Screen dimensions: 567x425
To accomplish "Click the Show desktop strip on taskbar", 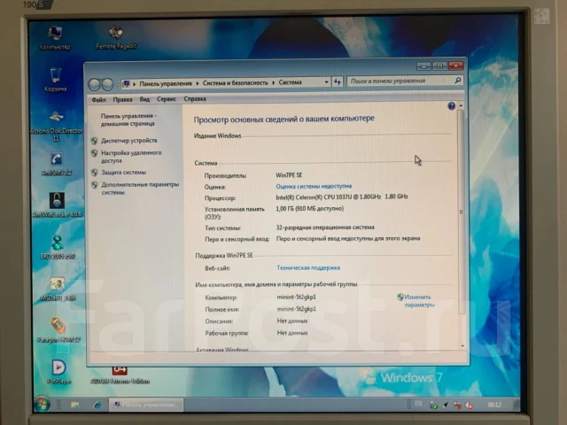I will 517,405.
